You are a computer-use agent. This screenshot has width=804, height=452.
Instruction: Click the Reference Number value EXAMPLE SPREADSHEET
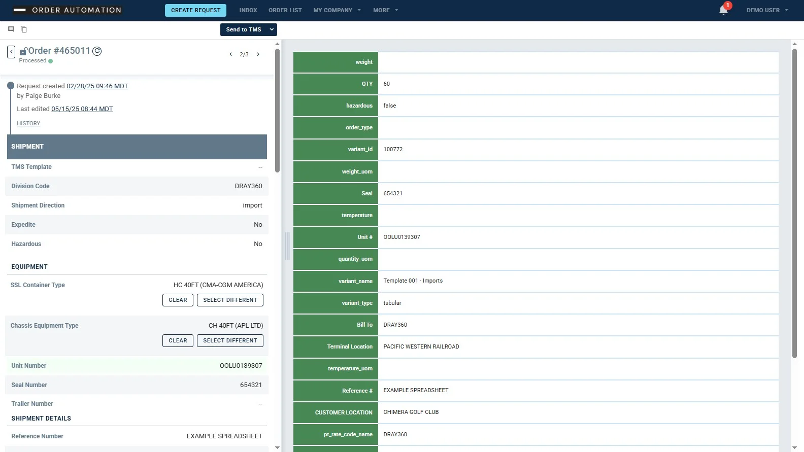click(225, 436)
